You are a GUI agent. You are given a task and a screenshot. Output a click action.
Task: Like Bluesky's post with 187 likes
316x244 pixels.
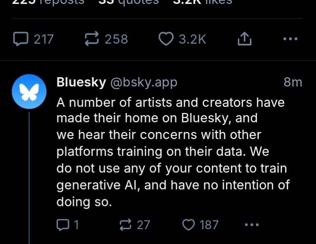pos(189,225)
